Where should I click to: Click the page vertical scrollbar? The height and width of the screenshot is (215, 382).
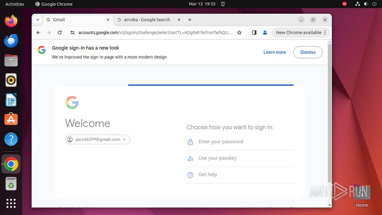(x=329, y=113)
